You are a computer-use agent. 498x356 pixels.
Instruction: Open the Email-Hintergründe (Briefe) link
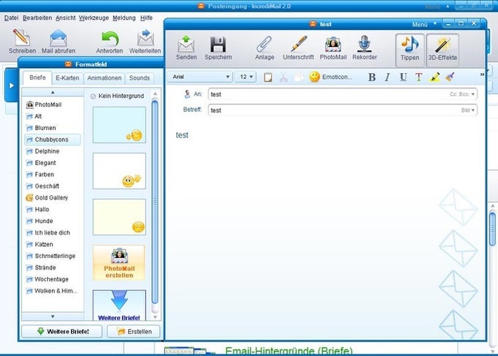[x=289, y=351]
